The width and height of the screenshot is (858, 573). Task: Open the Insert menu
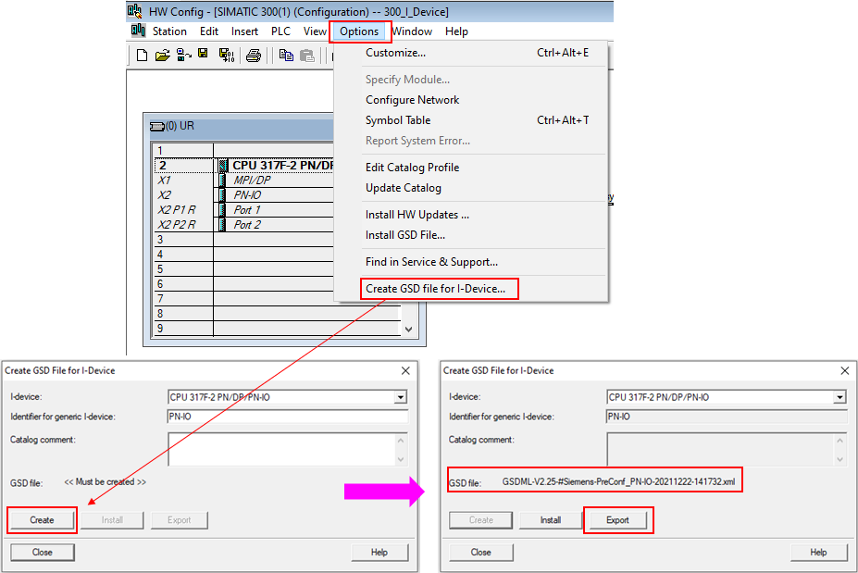[x=244, y=31]
